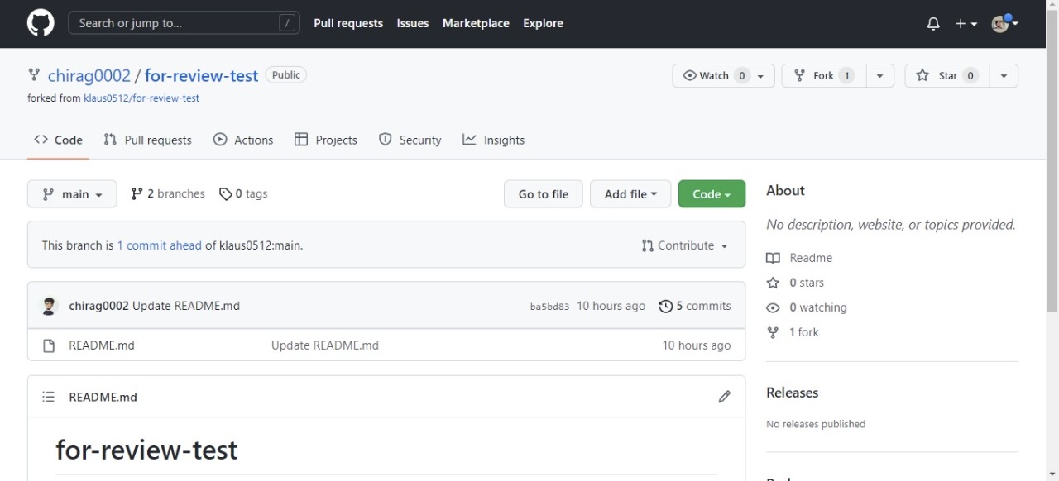Open for-review-test repository link

[x=201, y=75]
